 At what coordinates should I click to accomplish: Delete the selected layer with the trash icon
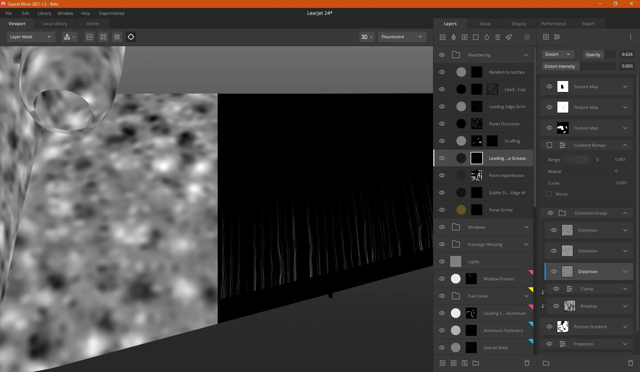coord(527,363)
